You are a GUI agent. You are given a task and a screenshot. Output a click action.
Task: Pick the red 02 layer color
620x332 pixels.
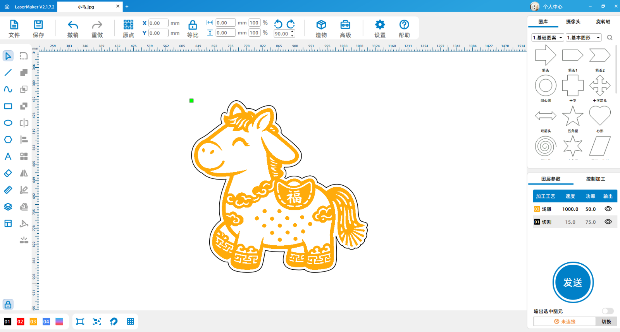tap(21, 322)
